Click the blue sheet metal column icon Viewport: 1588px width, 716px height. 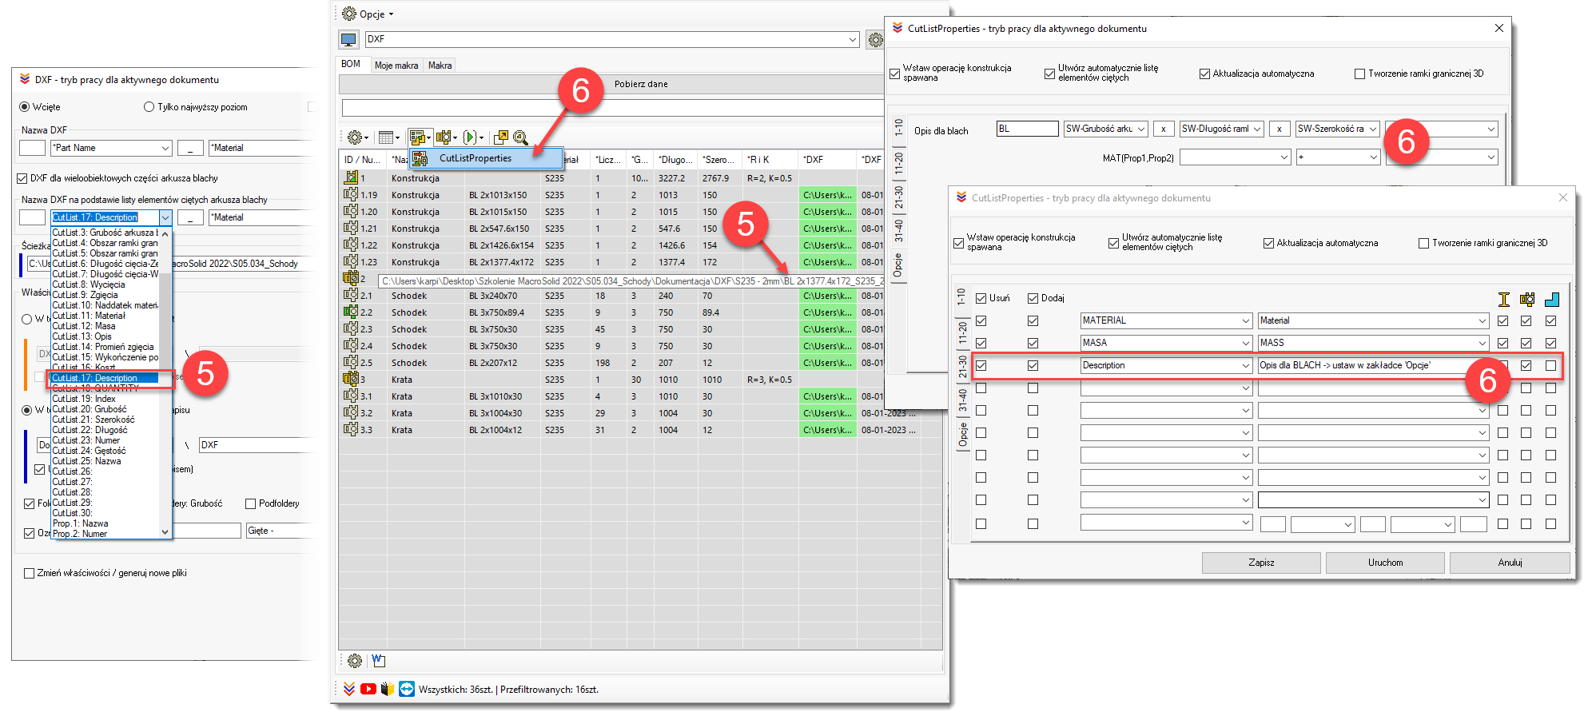pos(1552,299)
